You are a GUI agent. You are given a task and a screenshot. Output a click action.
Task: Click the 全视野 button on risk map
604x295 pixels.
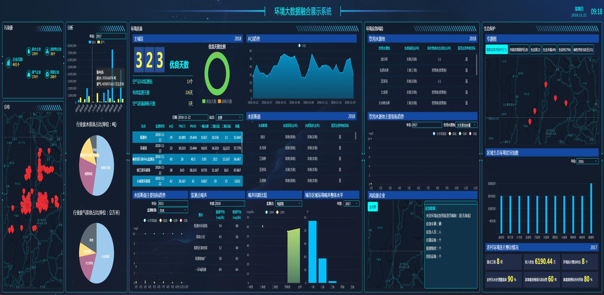(x=373, y=207)
